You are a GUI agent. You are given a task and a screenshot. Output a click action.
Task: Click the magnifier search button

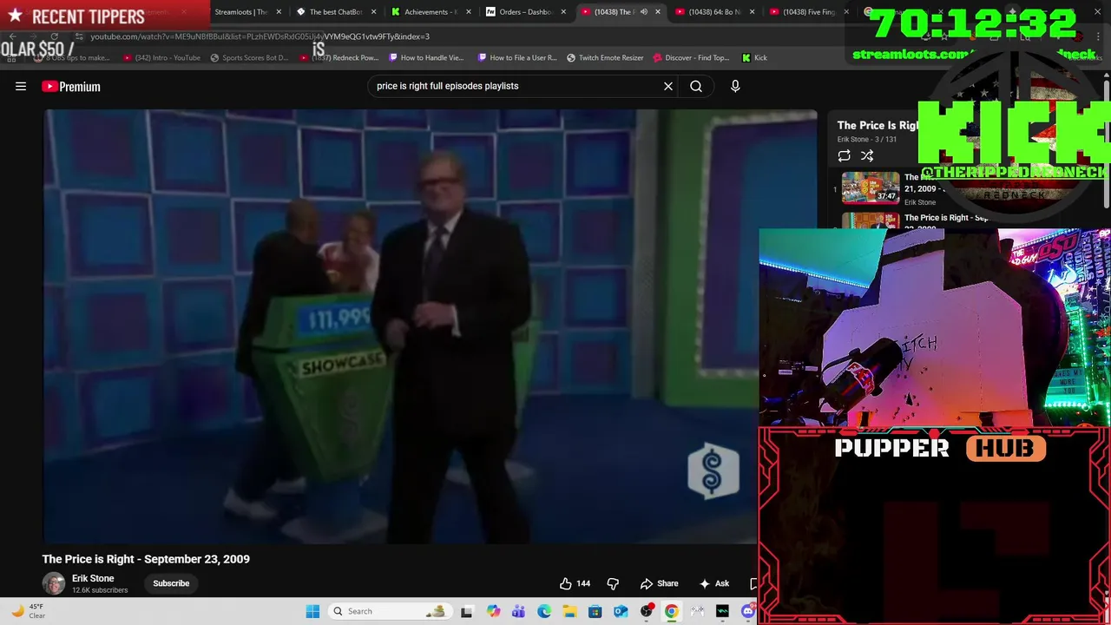[x=696, y=86]
